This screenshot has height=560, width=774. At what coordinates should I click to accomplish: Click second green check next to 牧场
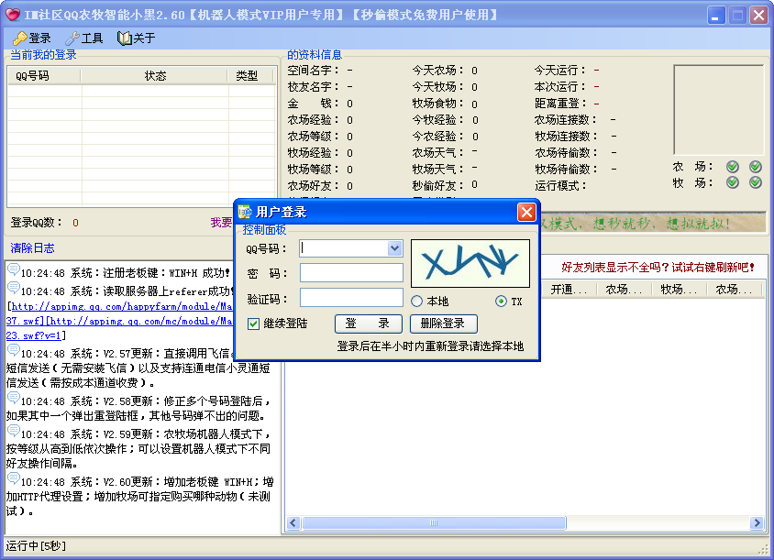(x=756, y=183)
